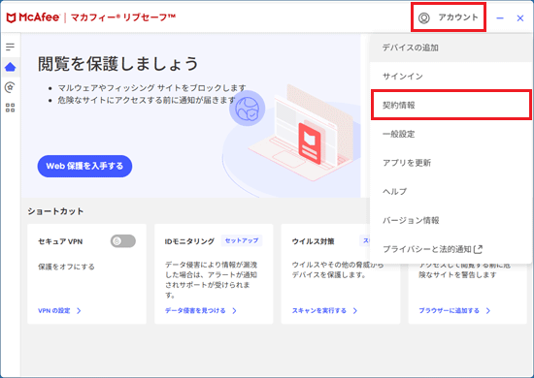Click the chevron next to ブラウザーに追加する

pos(488,311)
